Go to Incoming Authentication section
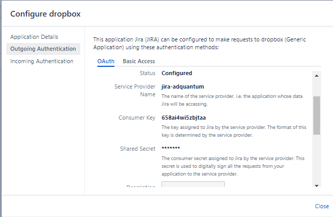This screenshot has width=333, height=217. pyautogui.click(x=41, y=61)
